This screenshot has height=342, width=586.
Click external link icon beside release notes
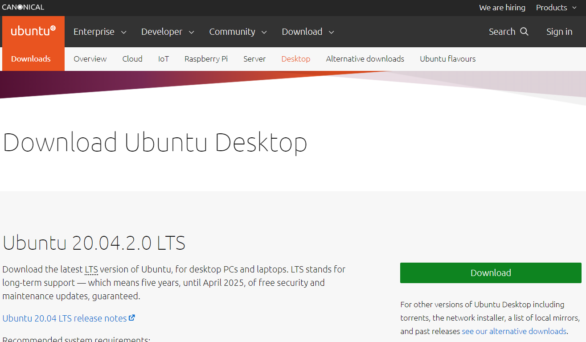[x=132, y=318]
